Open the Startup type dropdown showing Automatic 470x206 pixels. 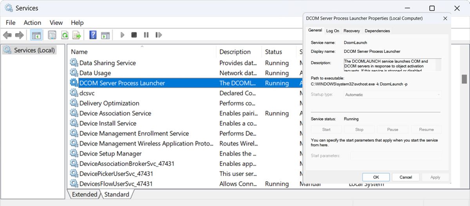pos(393,95)
